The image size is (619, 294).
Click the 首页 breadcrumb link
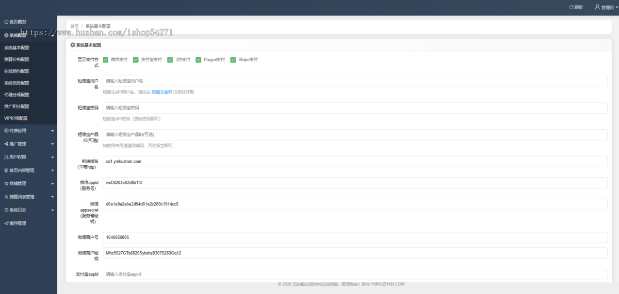(74, 26)
